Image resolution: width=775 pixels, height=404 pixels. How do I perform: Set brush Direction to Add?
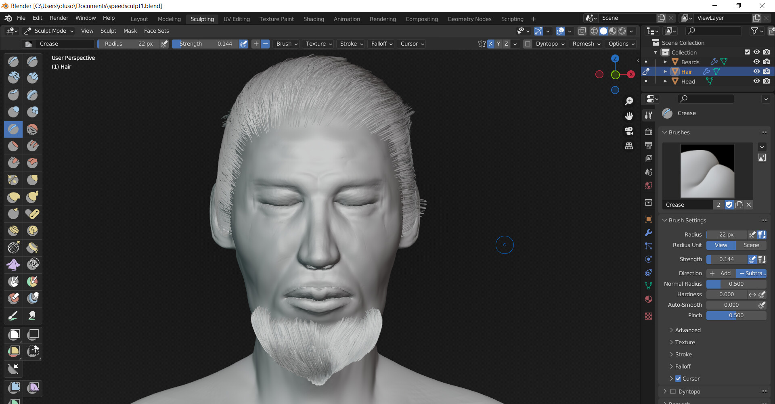(722, 273)
